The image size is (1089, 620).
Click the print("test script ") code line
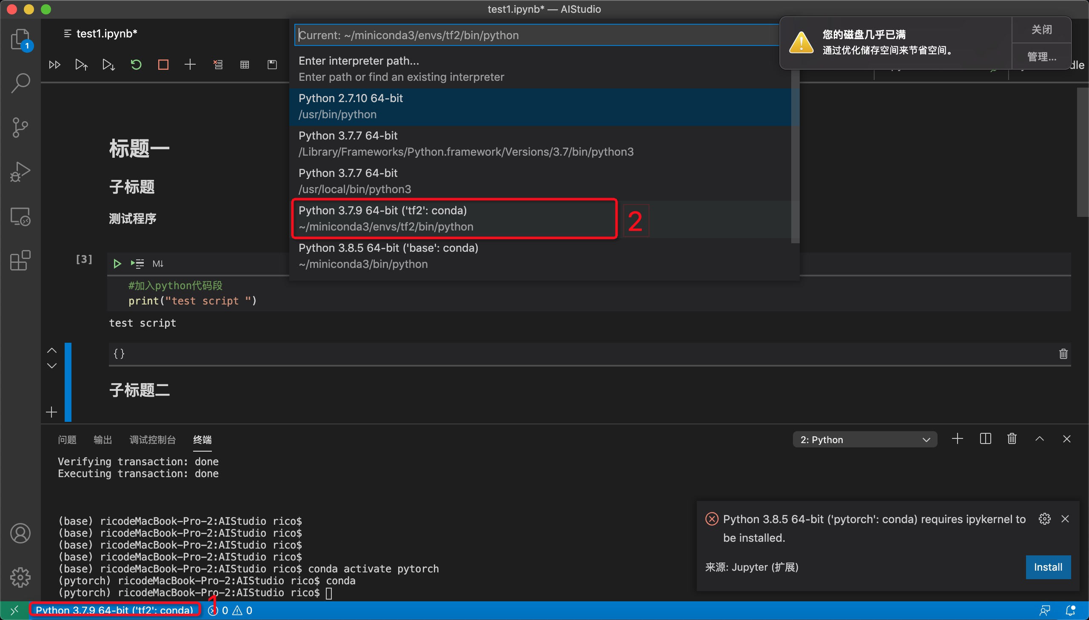[193, 301]
